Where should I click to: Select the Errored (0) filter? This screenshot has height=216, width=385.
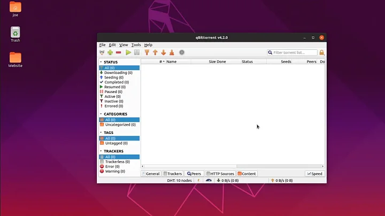pos(119,106)
